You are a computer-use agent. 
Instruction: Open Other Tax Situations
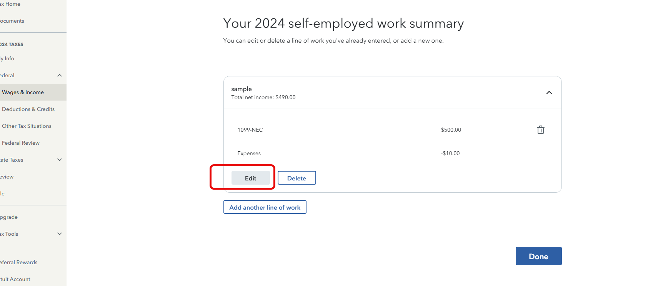[x=27, y=126]
